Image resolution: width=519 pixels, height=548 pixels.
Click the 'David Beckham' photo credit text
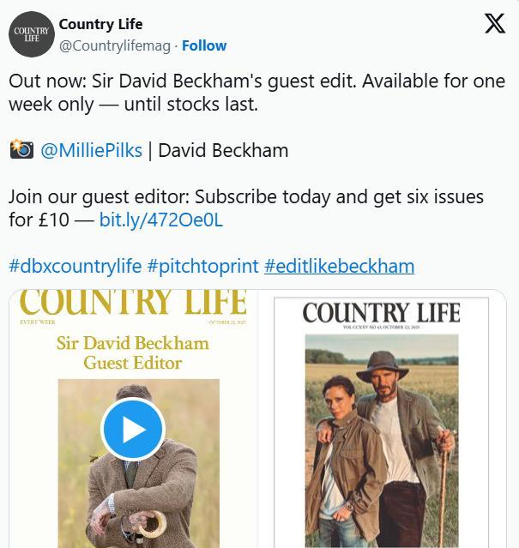coord(223,150)
